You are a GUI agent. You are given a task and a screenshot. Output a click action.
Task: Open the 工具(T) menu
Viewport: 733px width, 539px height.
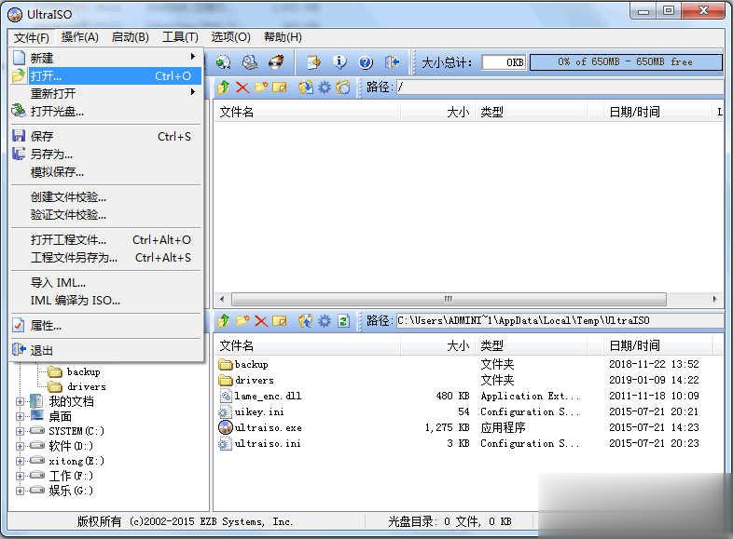point(180,37)
